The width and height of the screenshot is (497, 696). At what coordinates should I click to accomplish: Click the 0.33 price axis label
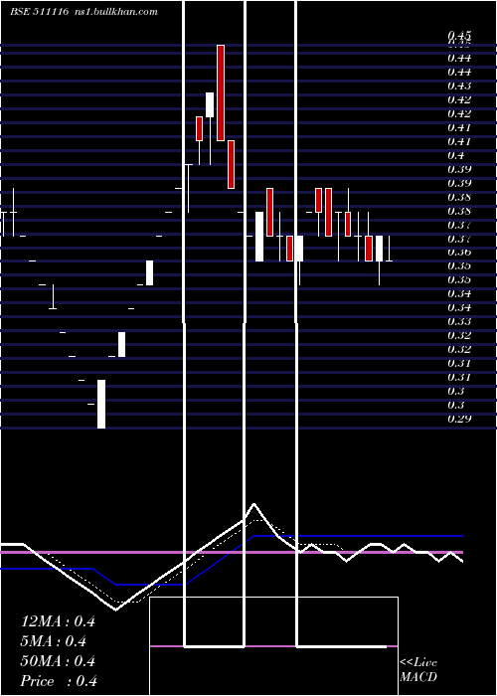[459, 321]
